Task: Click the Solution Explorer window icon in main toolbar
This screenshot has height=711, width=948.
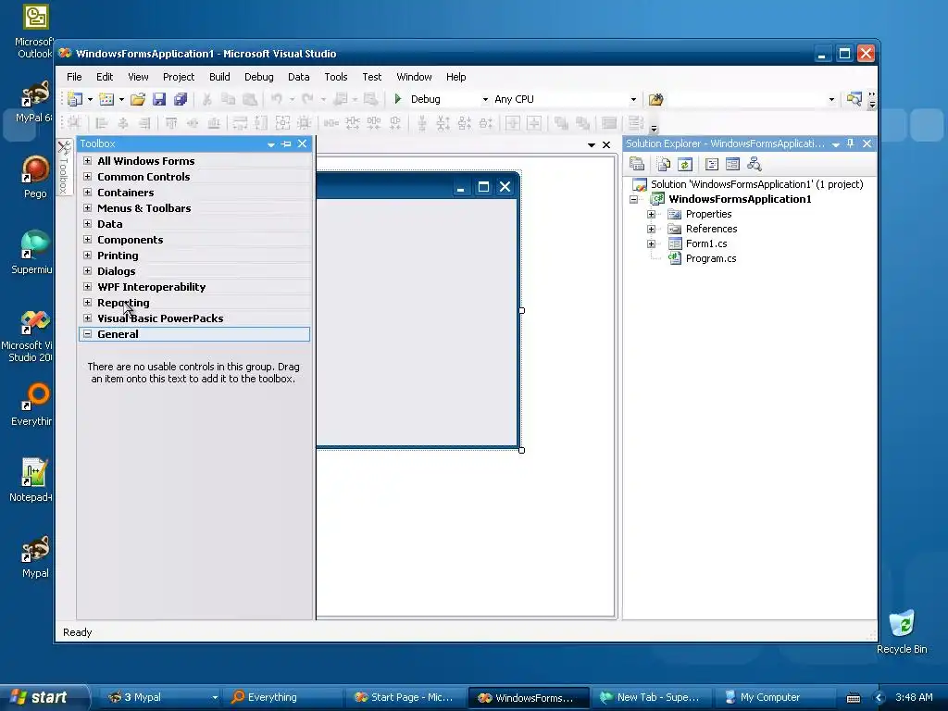Action: coord(854,99)
